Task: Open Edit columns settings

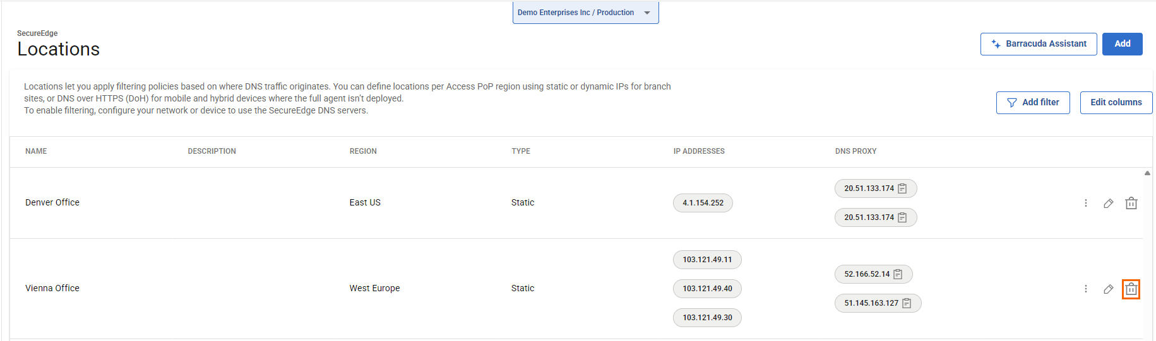Action: pos(1116,102)
